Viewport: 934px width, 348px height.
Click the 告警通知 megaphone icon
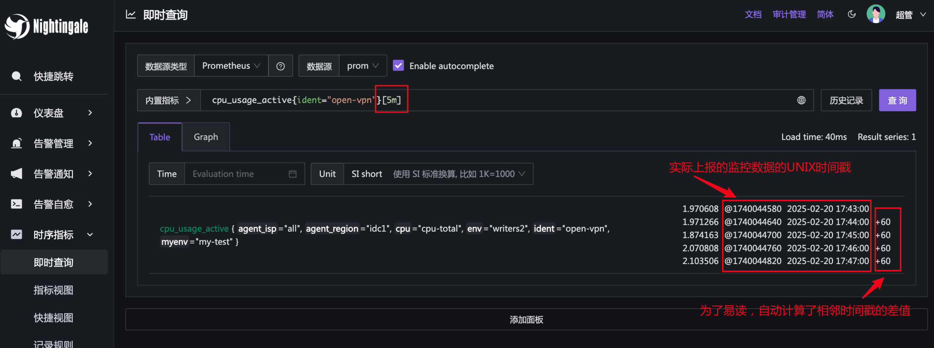pyautogui.click(x=16, y=174)
